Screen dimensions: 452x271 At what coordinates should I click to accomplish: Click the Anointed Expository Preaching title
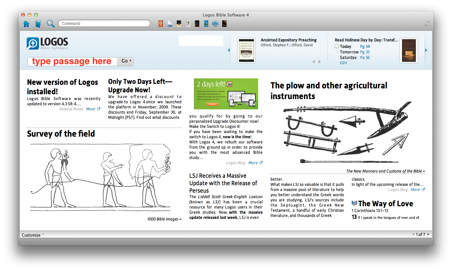tap(289, 40)
